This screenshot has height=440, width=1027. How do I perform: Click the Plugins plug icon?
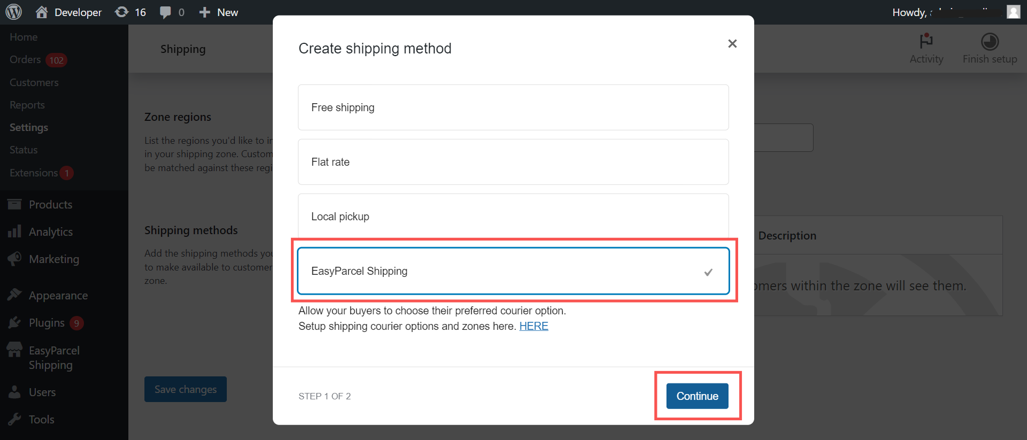(x=14, y=322)
